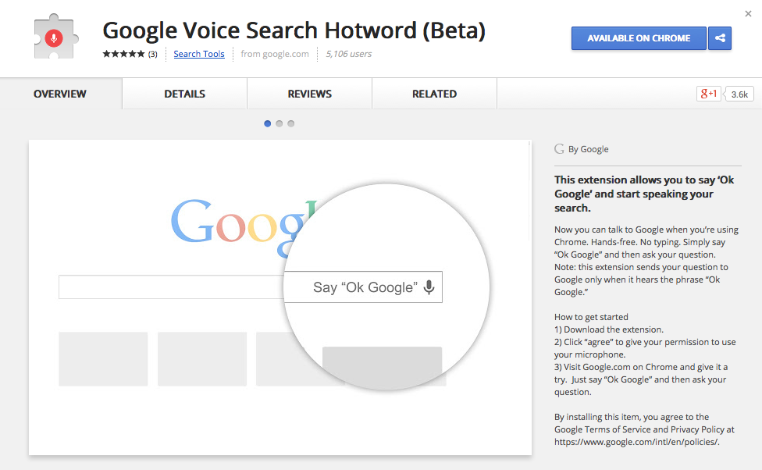Click the five-star rating stars
762x470 pixels.
123,54
